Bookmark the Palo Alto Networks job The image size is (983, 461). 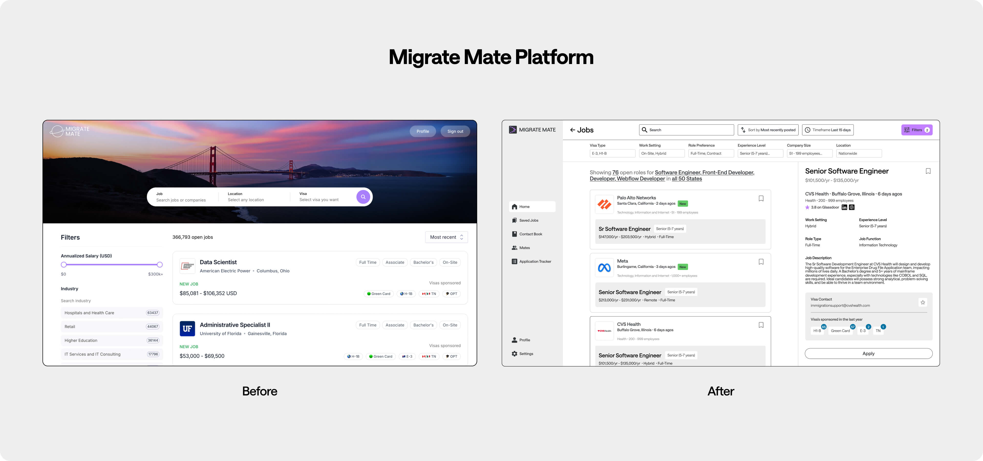click(761, 198)
